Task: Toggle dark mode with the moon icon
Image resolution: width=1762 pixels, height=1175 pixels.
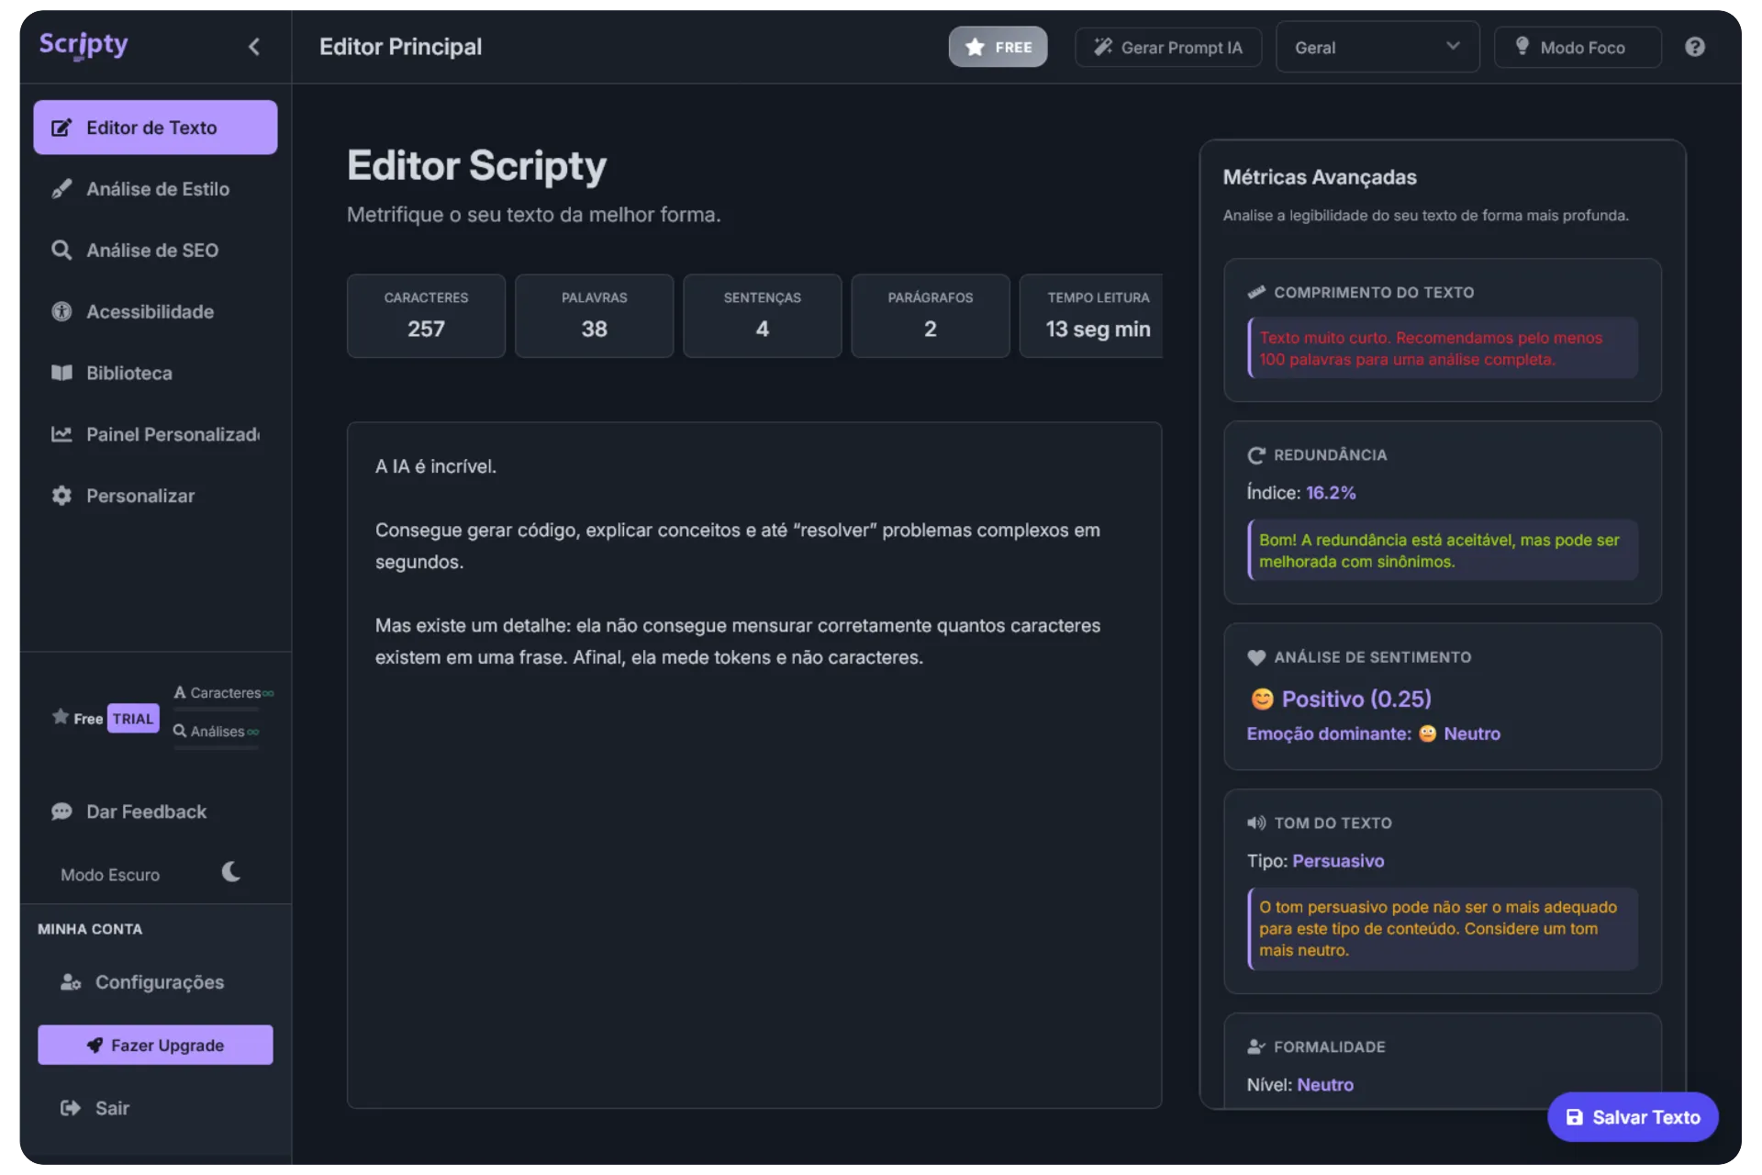Action: point(231,872)
